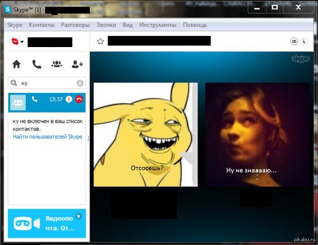Close the Skype window
Screen dimensions: 318x245
tap(298, 7)
